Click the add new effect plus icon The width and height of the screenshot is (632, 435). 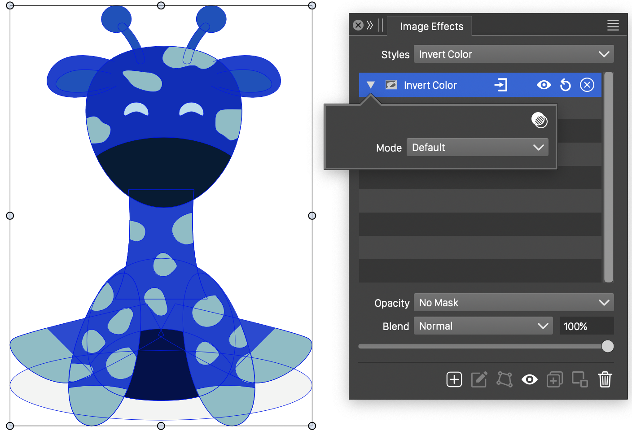pos(454,379)
